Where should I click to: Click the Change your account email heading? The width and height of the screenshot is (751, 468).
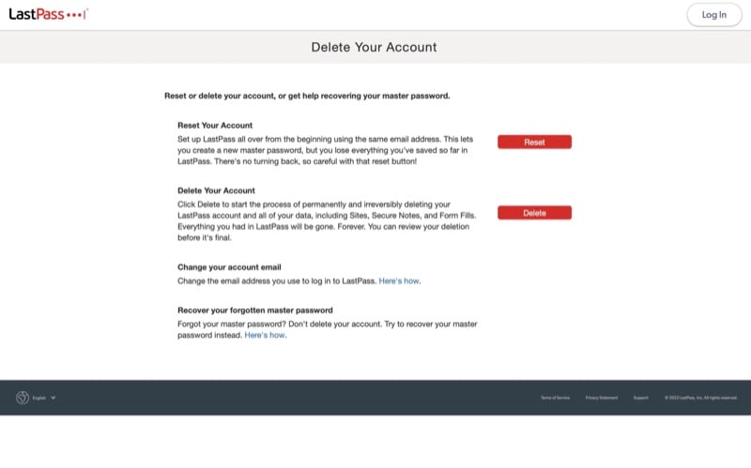coord(229,267)
